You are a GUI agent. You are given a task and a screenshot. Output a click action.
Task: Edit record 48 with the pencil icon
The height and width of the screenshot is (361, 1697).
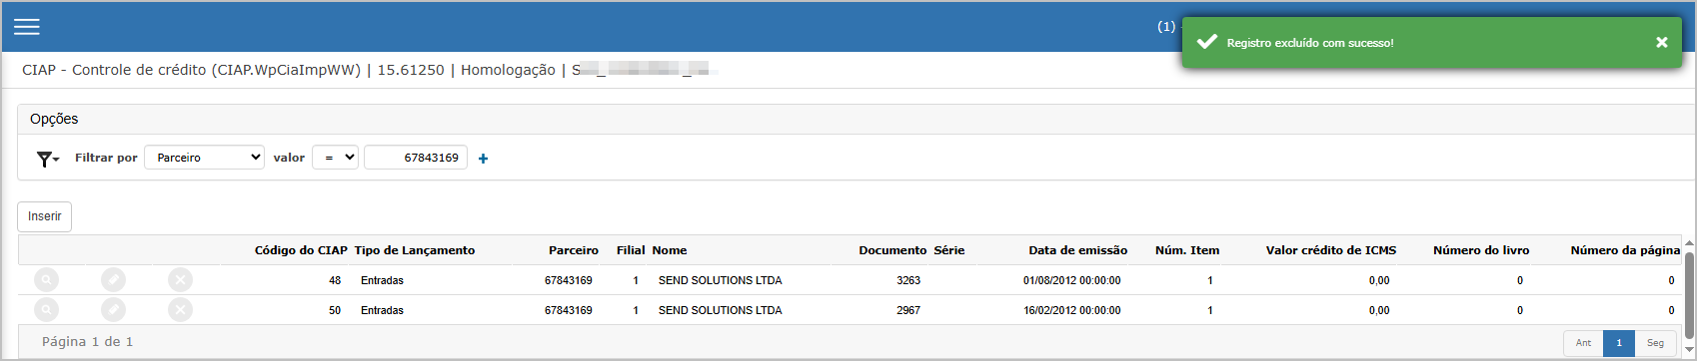click(114, 280)
